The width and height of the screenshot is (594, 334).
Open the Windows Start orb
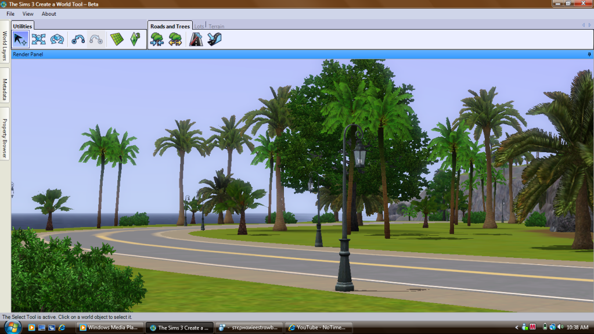(x=13, y=328)
